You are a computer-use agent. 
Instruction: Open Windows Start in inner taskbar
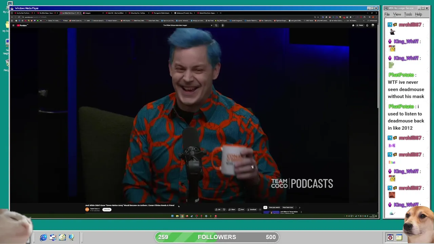pyautogui.click(x=172, y=216)
